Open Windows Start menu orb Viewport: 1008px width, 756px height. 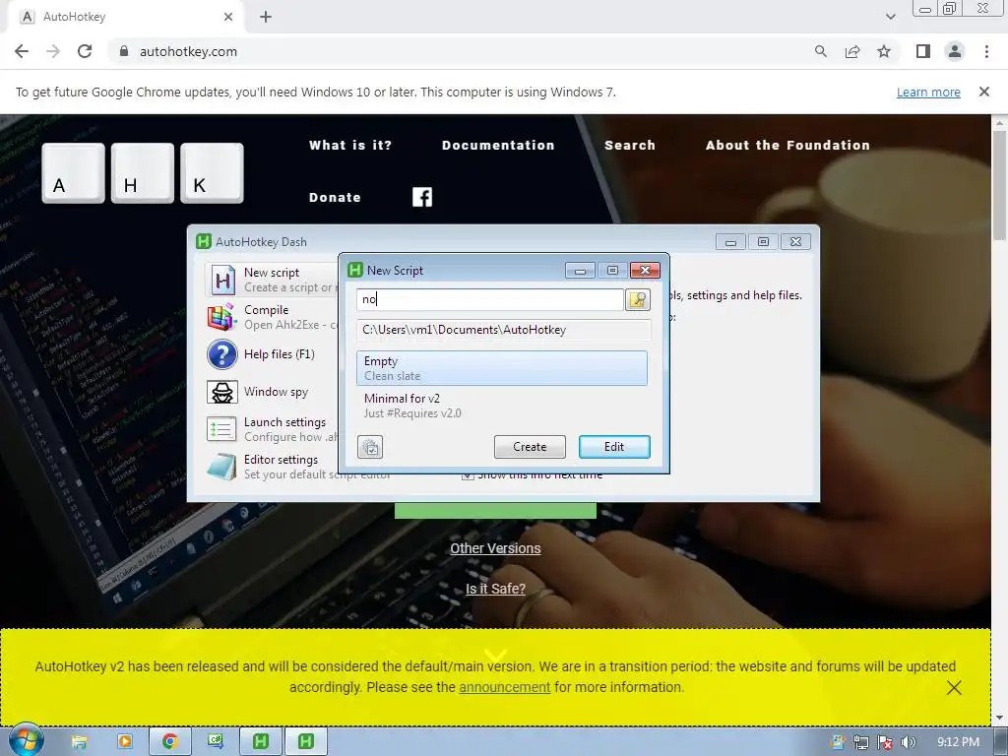coord(26,740)
